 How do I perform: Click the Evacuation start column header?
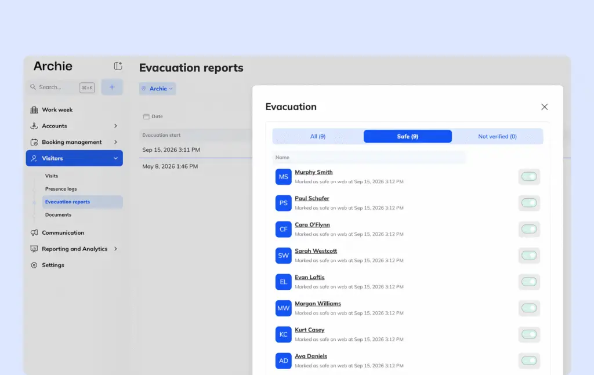coord(161,135)
